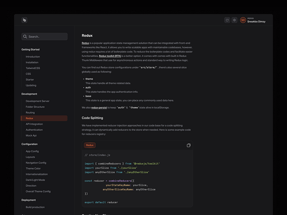
Task: Click the magnifier icon in search box
Action: pos(25,37)
